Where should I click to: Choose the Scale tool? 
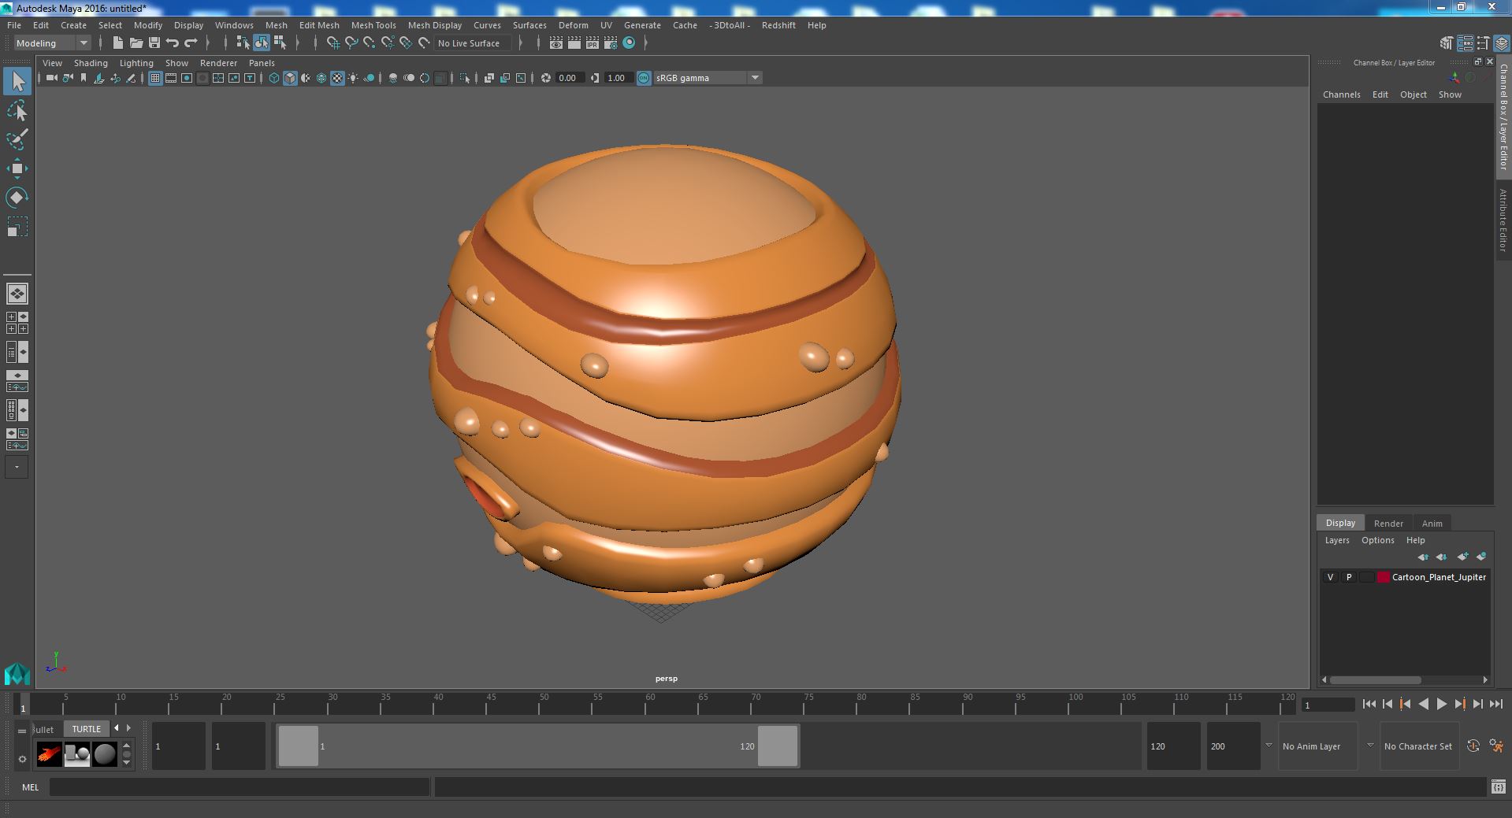[x=17, y=227]
